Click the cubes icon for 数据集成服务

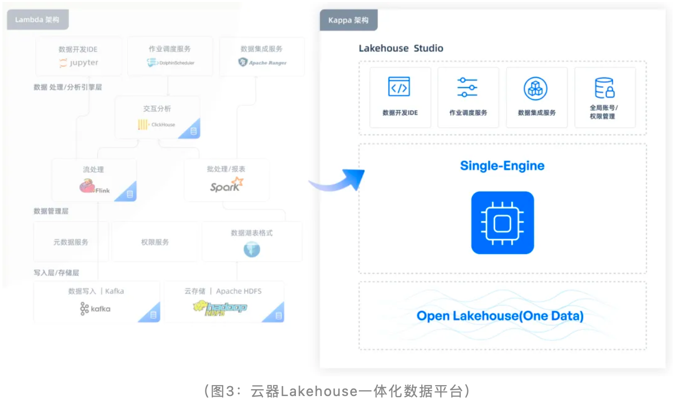coord(536,89)
